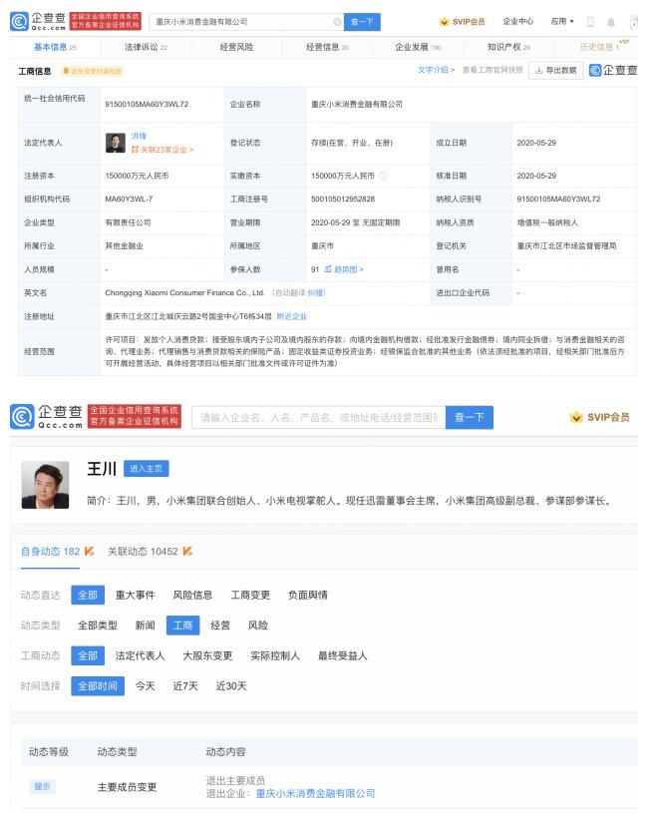
Task: Filter 工商动态 by 实际控制人
Action: pyautogui.click(x=275, y=655)
